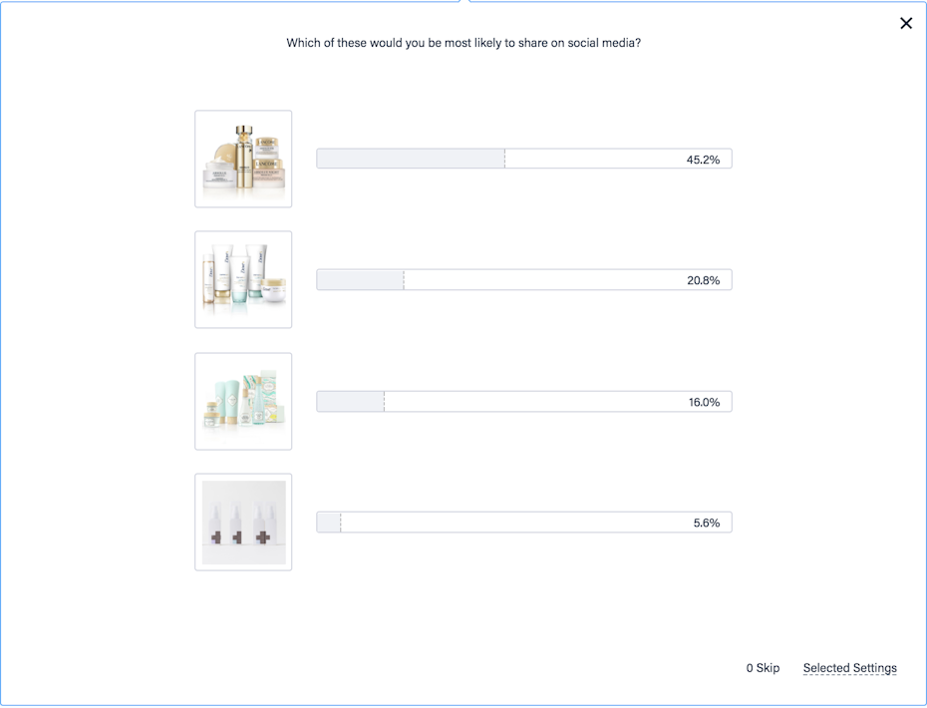Click the filled portion of the first bar
The width and height of the screenshot is (927, 708).
tap(409, 158)
